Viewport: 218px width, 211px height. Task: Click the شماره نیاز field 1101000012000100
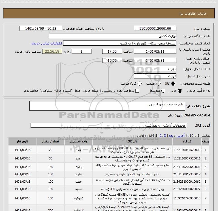point(155,28)
